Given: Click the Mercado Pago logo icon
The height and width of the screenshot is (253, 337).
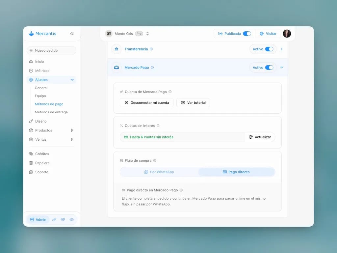Looking at the screenshot, I should tap(117, 68).
